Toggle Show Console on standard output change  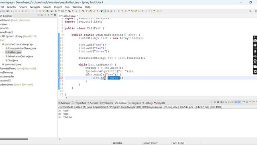236,102
